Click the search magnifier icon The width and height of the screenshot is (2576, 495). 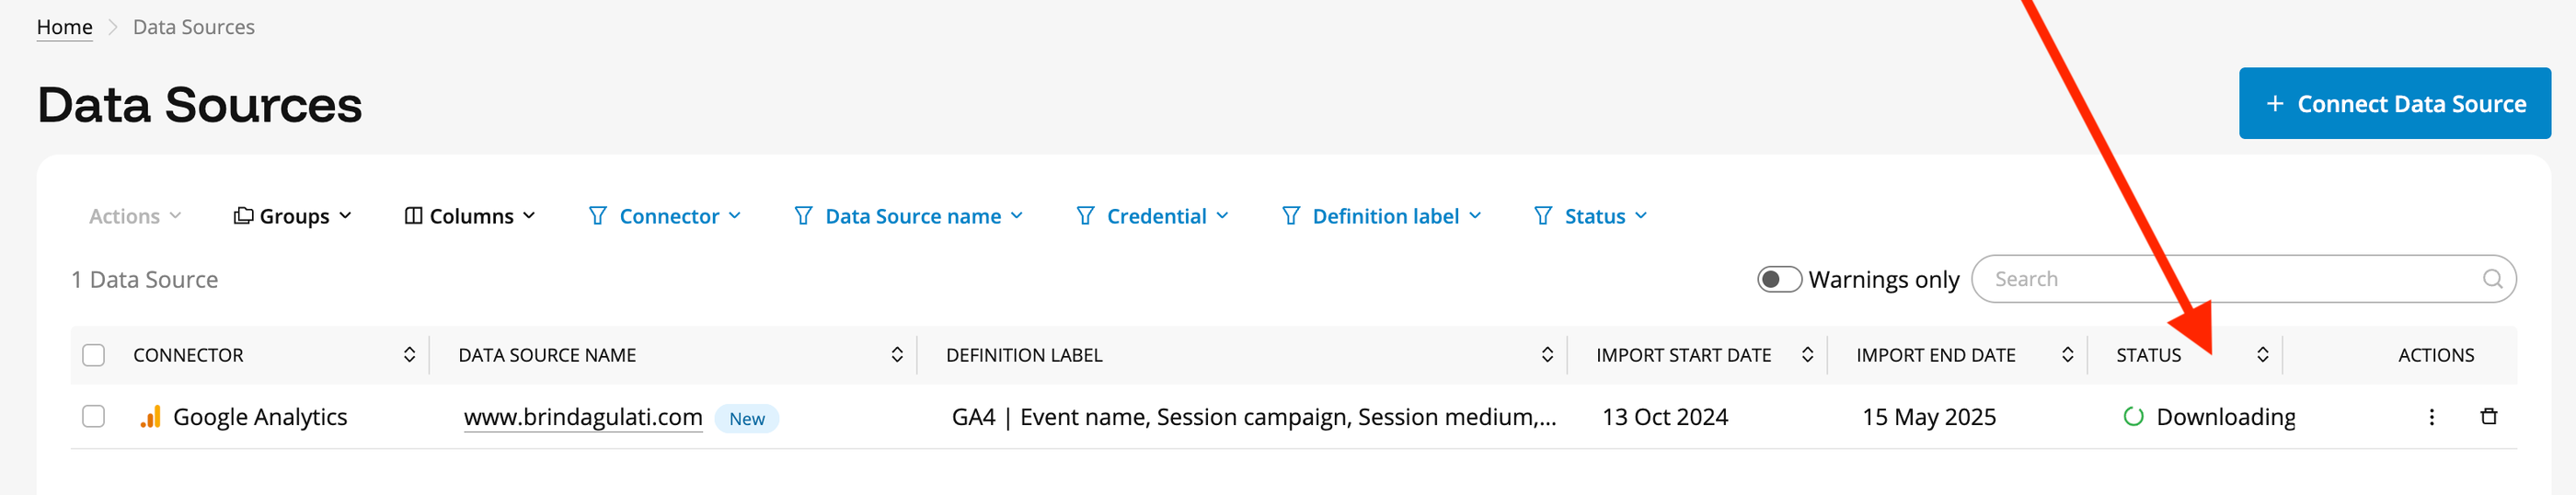pyautogui.click(x=2492, y=279)
